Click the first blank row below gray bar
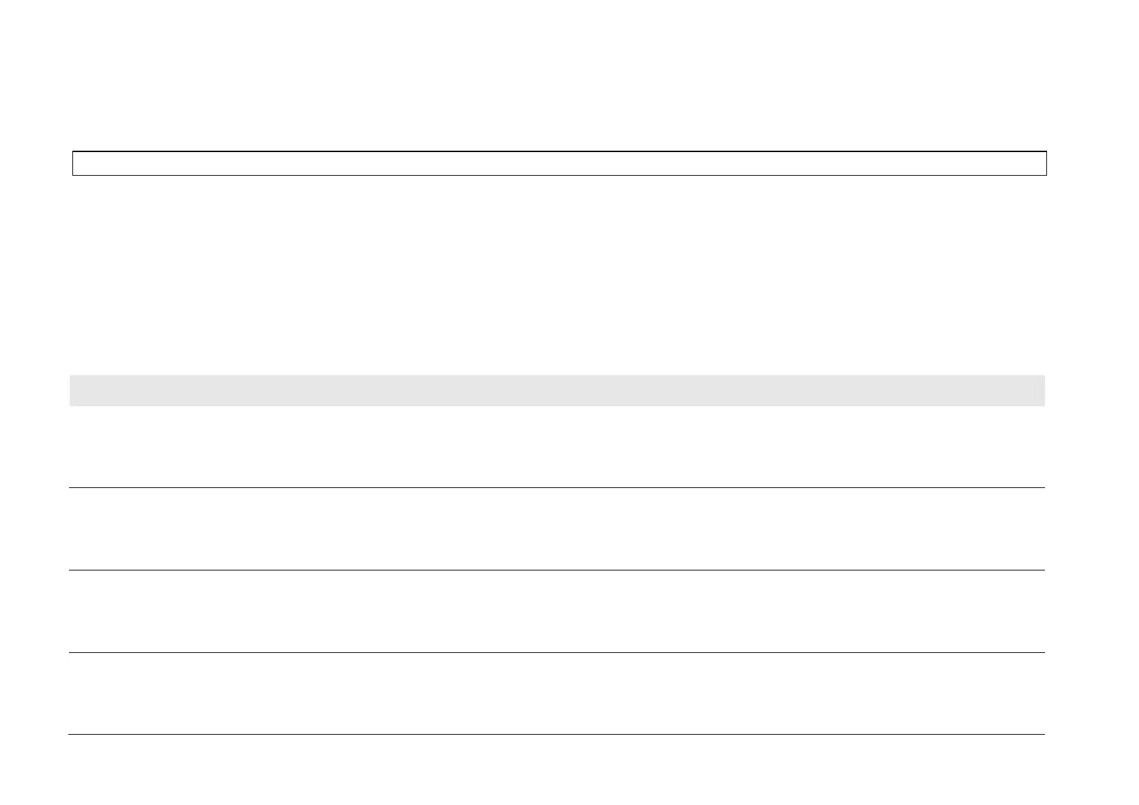1139x805 pixels. pyautogui.click(x=557, y=447)
